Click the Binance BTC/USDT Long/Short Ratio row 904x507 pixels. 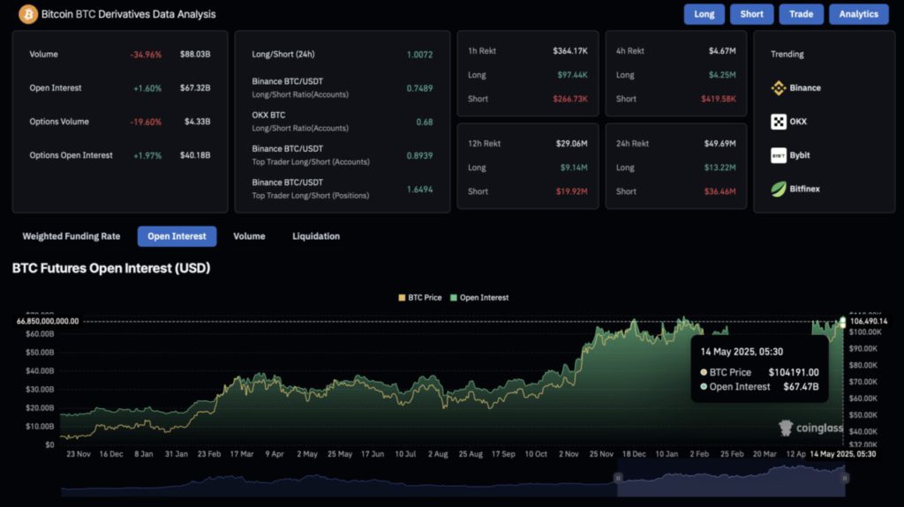pyautogui.click(x=342, y=87)
